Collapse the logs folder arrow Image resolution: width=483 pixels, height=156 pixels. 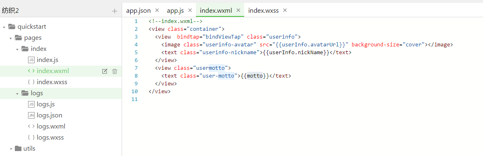tap(17, 94)
